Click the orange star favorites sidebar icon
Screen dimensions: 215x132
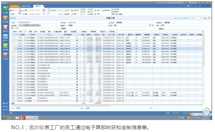click(5, 18)
